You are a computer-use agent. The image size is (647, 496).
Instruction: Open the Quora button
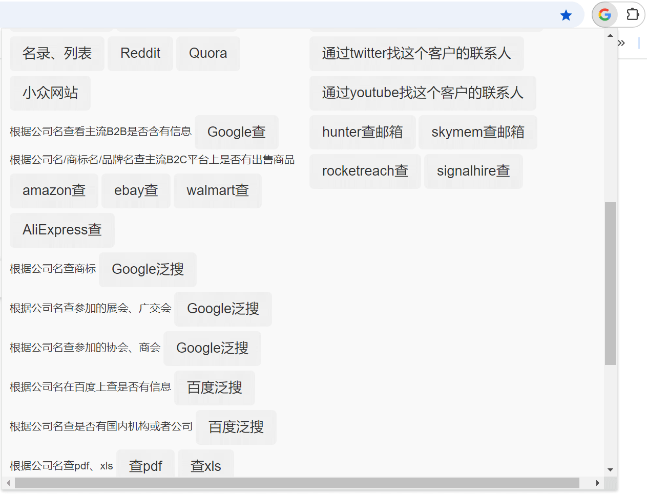(x=208, y=53)
